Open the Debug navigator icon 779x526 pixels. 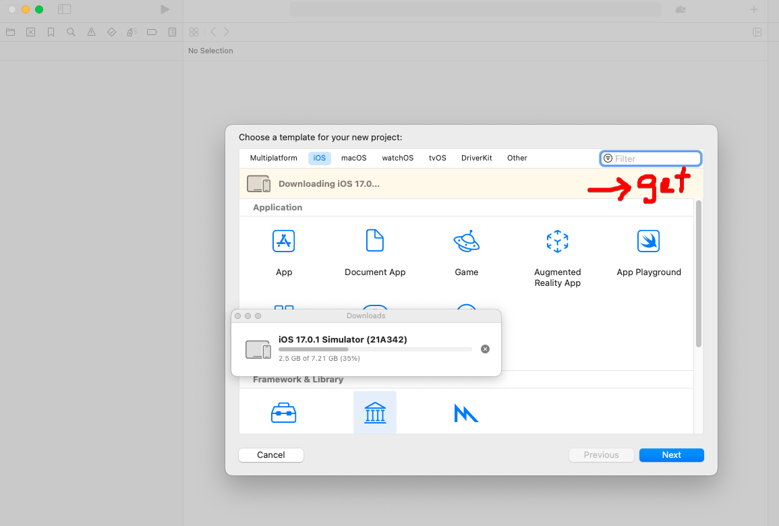132,32
